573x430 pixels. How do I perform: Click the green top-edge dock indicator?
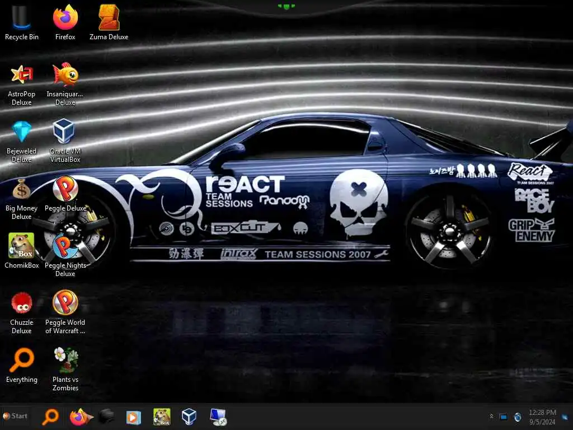[x=286, y=6]
